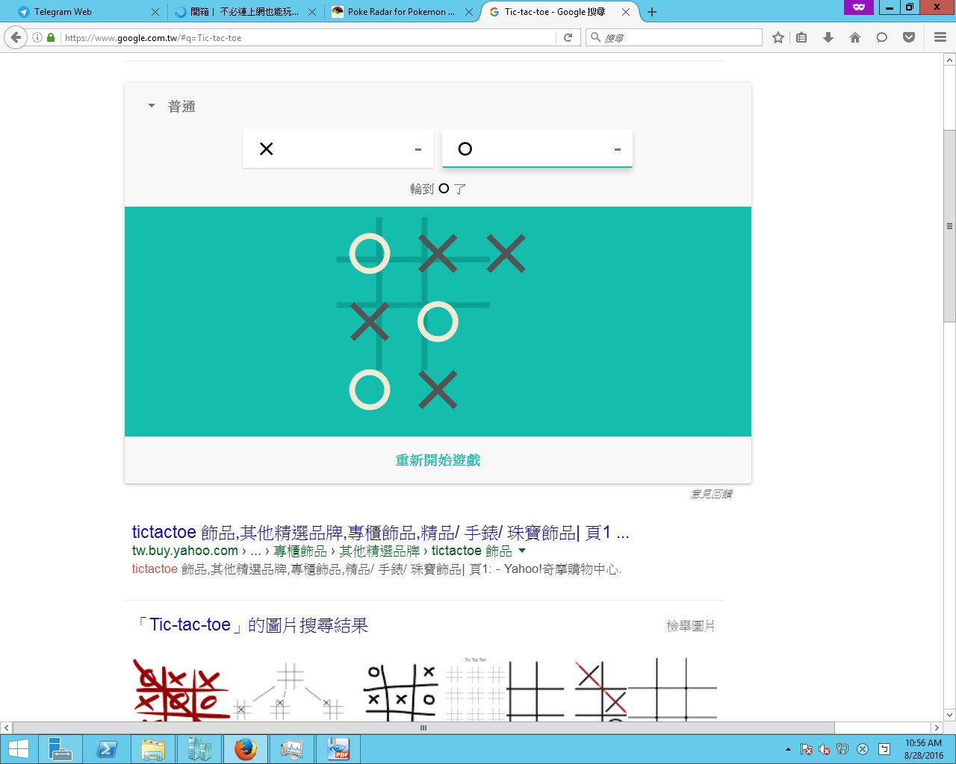The image size is (956, 764).
Task: Open site information icon in address bar
Action: coord(37,37)
